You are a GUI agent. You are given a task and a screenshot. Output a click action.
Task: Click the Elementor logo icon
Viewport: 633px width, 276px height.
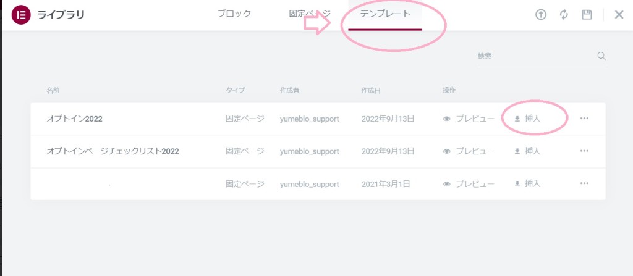pyautogui.click(x=22, y=15)
